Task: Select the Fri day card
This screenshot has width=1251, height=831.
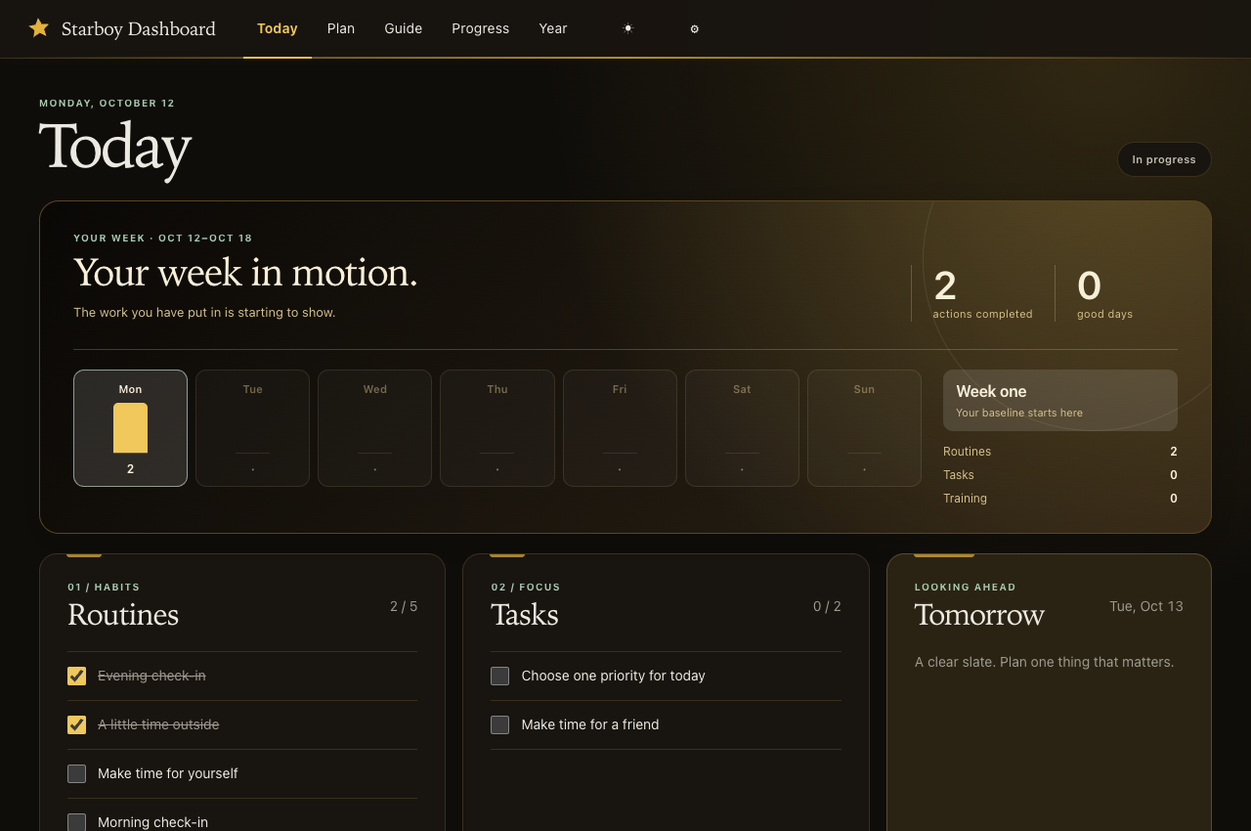Action: click(x=620, y=428)
